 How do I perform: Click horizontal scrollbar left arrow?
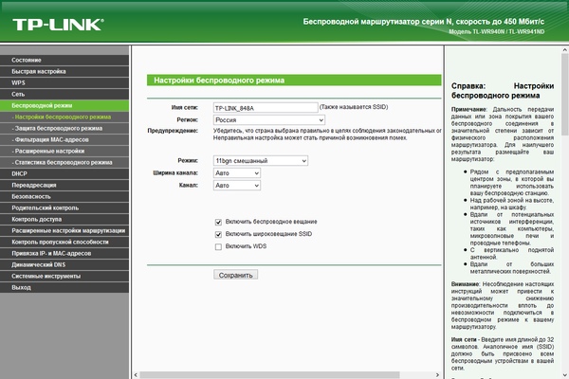[x=136, y=375]
